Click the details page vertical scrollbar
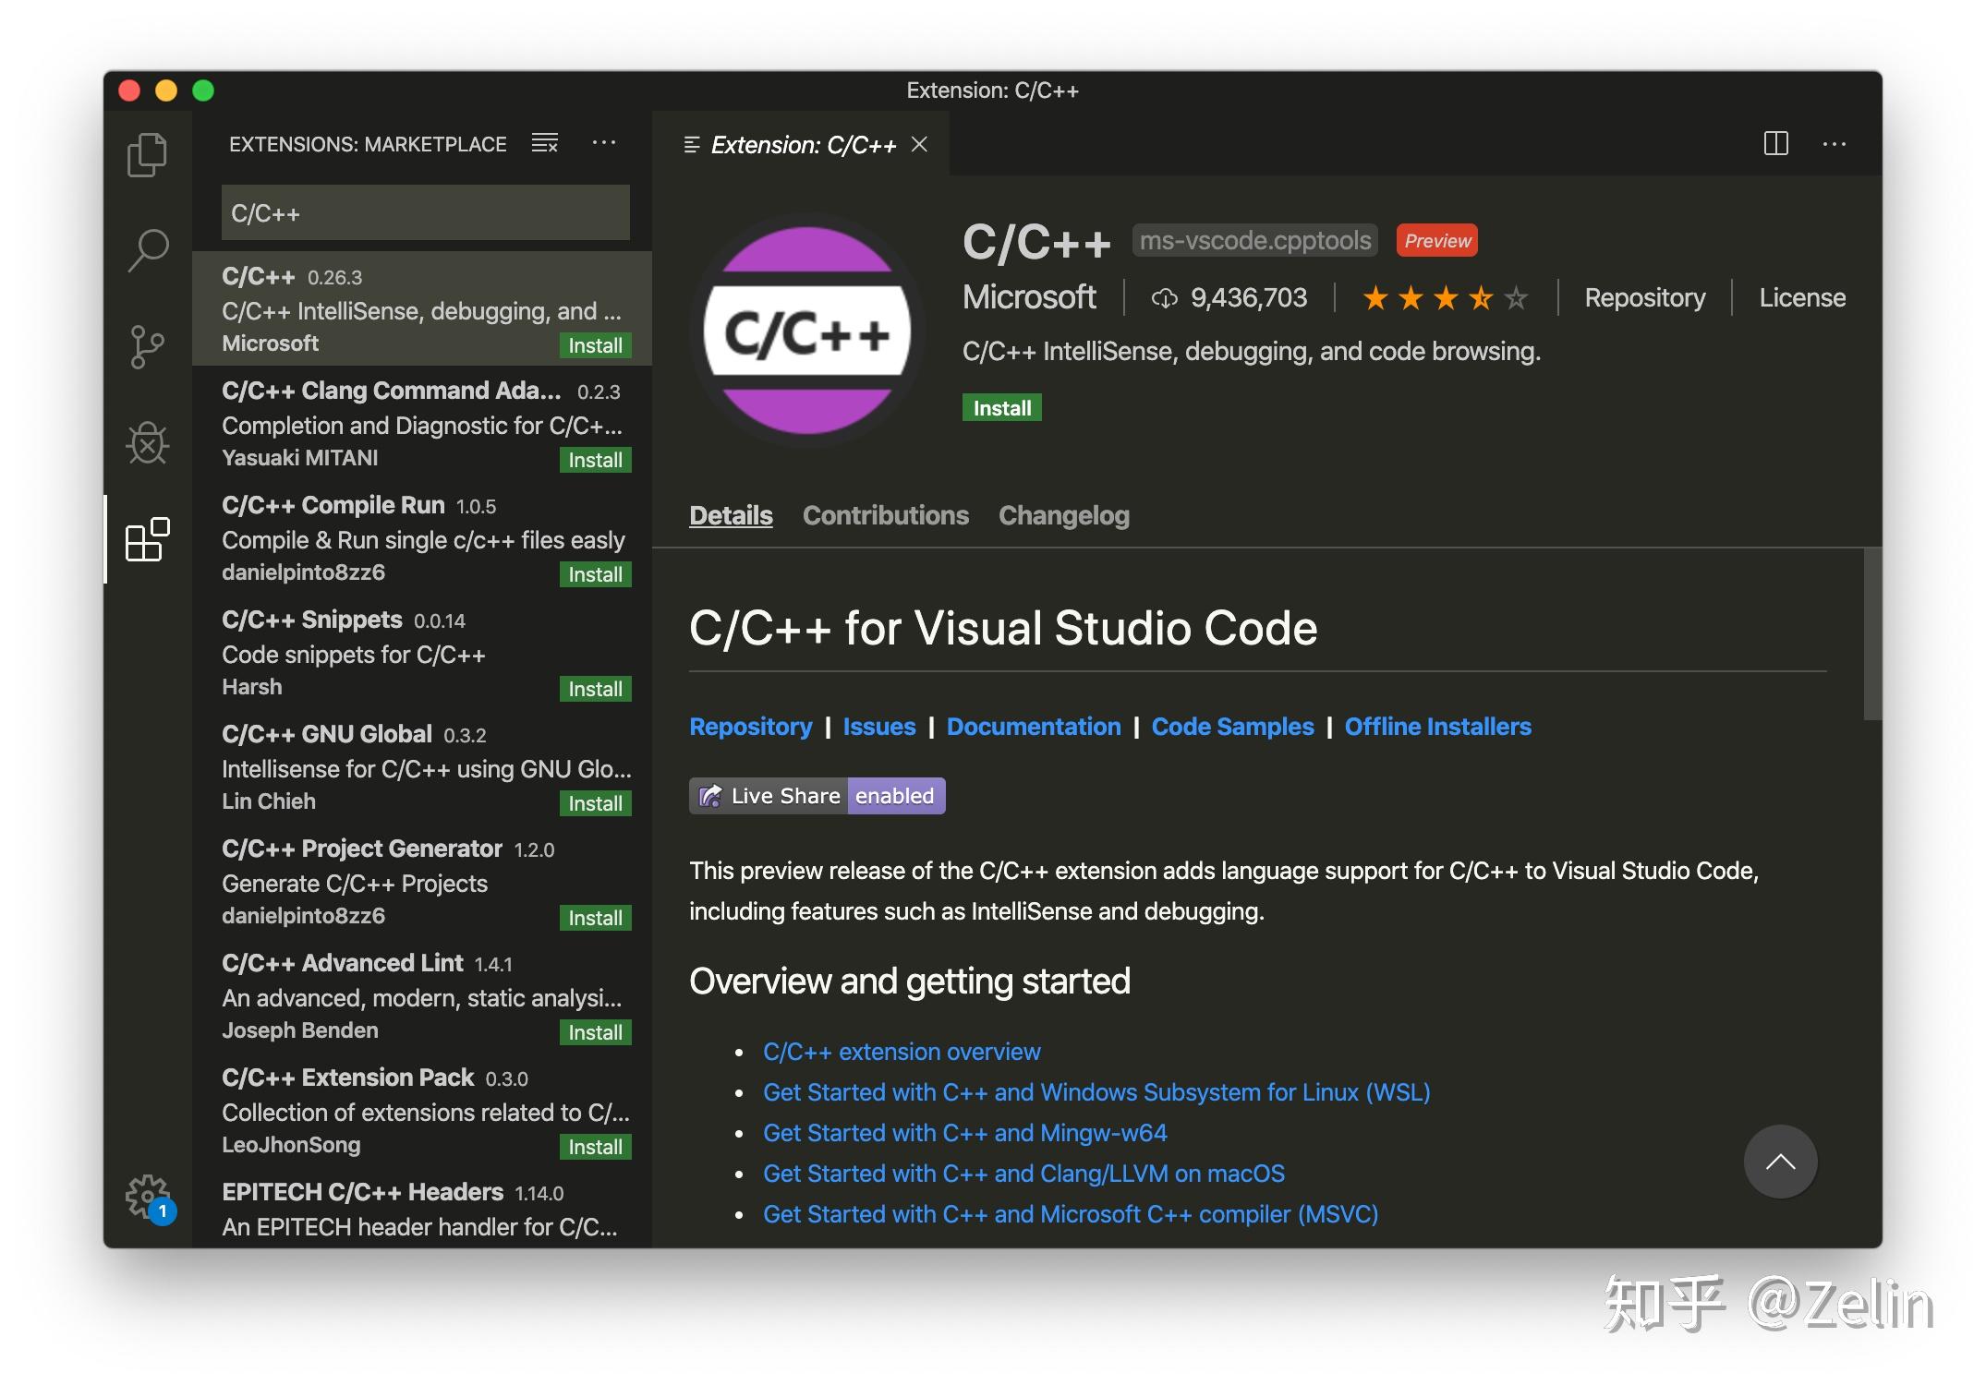Screen dimensions: 1986x1385 tap(1872, 633)
